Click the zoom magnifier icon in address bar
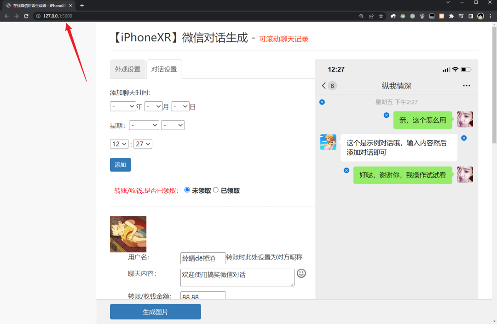The image size is (497, 324). [361, 16]
